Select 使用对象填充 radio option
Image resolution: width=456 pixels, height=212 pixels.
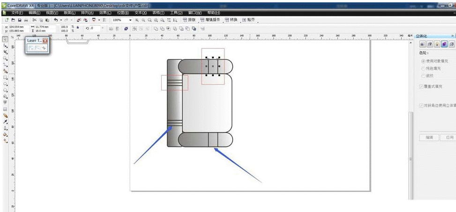423,61
